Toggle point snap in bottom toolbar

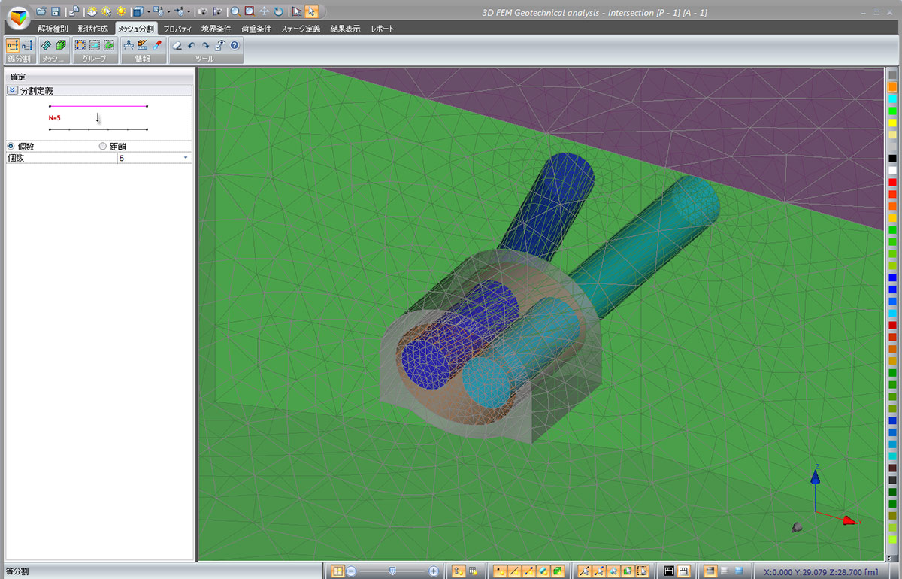(498, 571)
